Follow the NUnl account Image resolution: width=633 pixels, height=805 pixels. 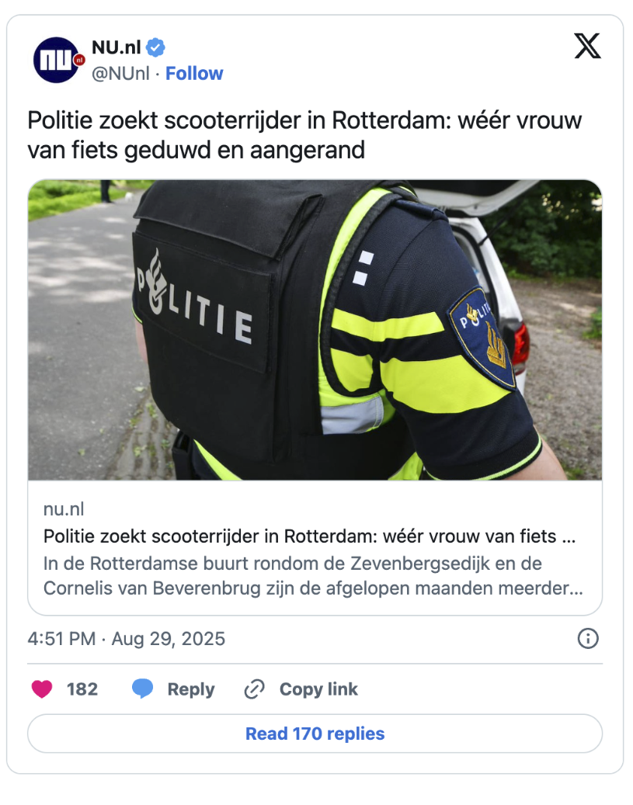[194, 74]
